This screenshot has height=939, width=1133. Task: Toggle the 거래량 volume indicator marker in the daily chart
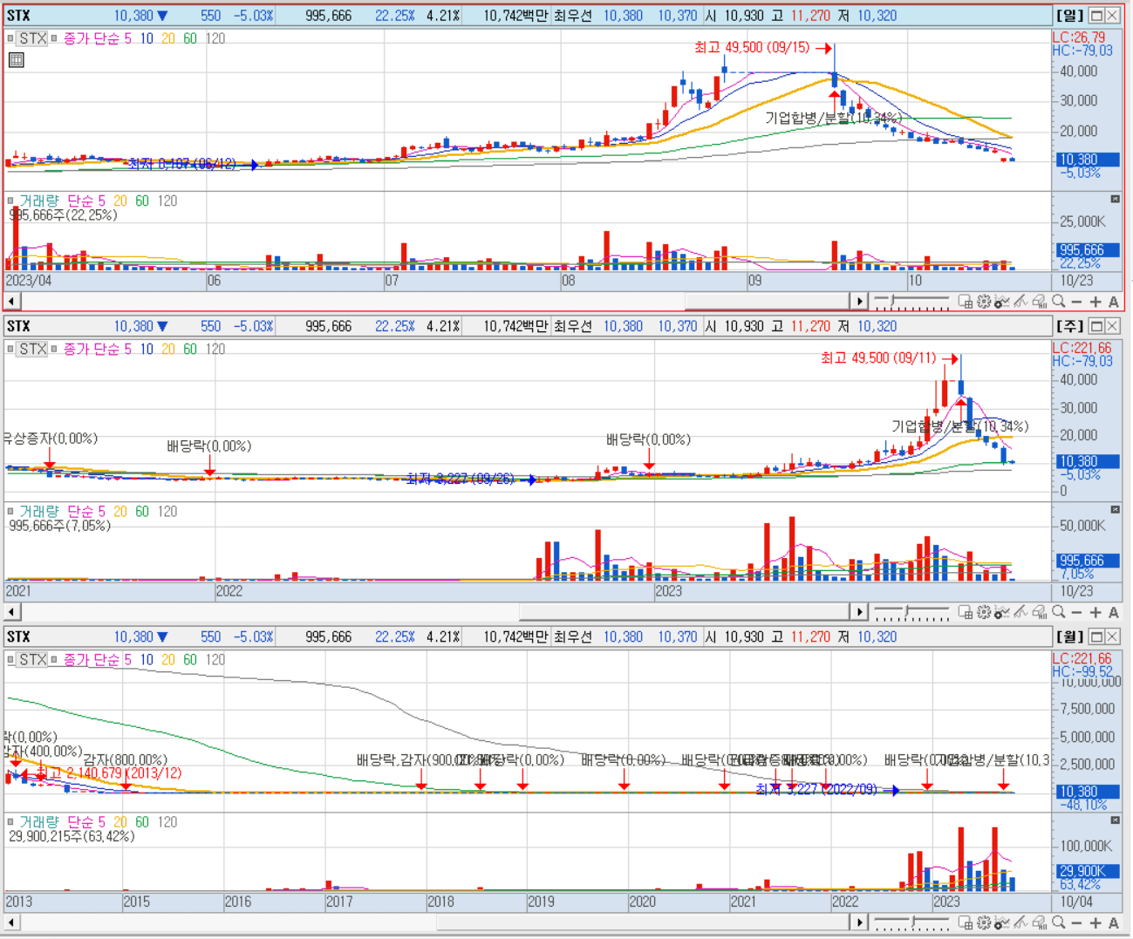[11, 201]
